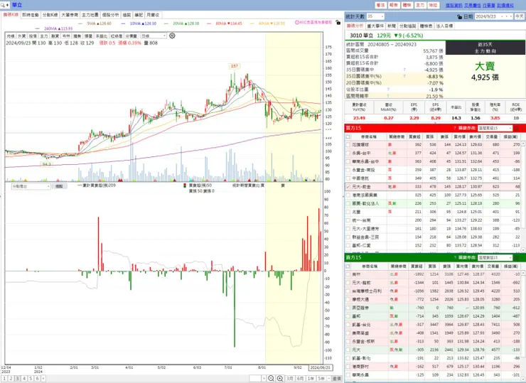Open chart settings target-gear icon beside 日線 dropdown
This screenshot has height=383, width=526.
[172, 36]
